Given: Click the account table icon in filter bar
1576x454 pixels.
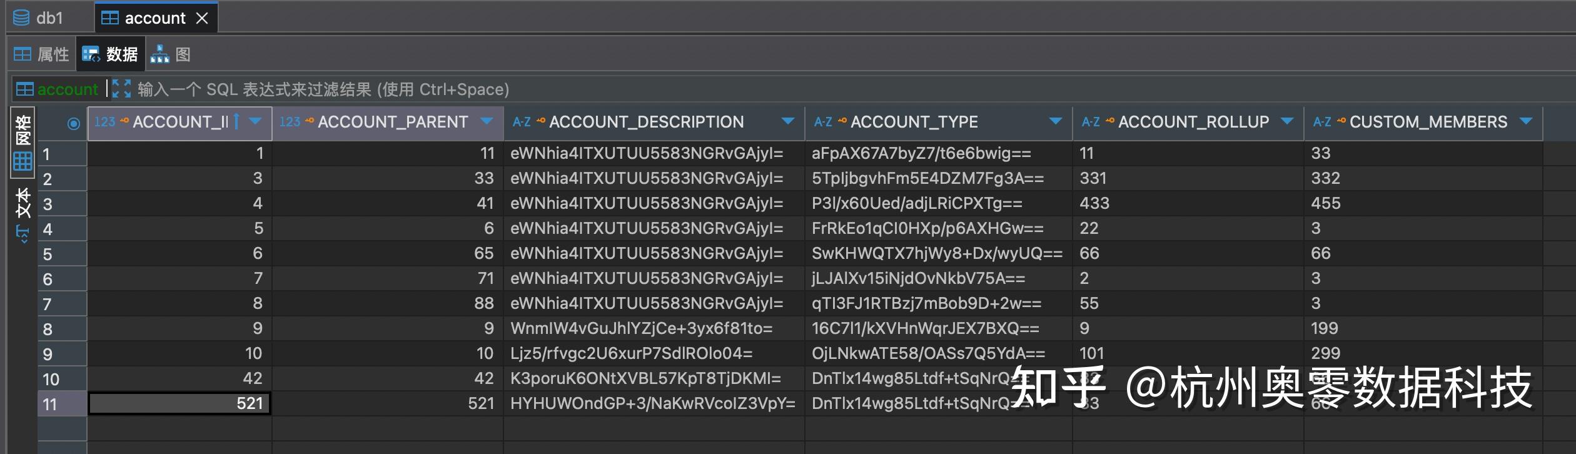Looking at the screenshot, I should click(24, 89).
